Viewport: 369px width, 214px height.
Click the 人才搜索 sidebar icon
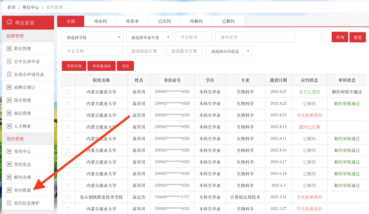(x=9, y=126)
